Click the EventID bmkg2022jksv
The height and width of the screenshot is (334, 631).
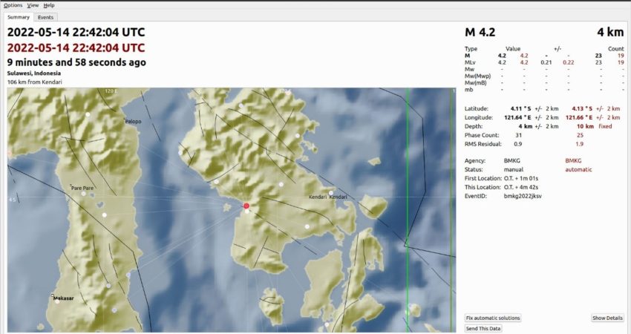523,196
